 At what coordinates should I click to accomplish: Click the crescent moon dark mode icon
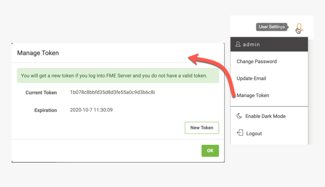tap(239, 116)
